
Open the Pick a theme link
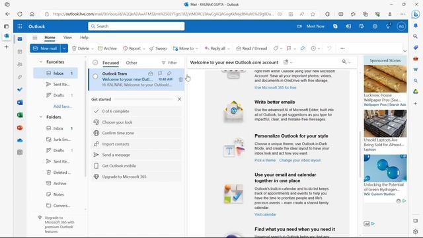265,160
